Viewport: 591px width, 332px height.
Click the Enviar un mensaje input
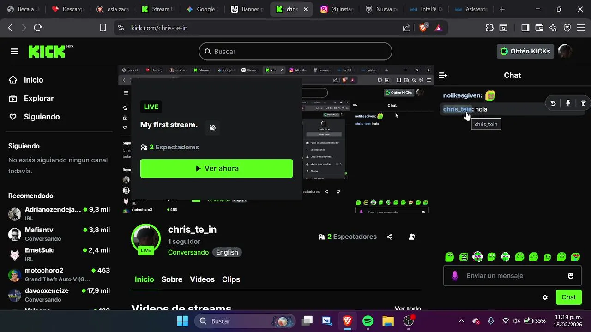coord(512,276)
